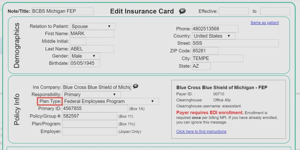Open the Relation to Patient dropdown
The image size is (300, 150).
93,26
